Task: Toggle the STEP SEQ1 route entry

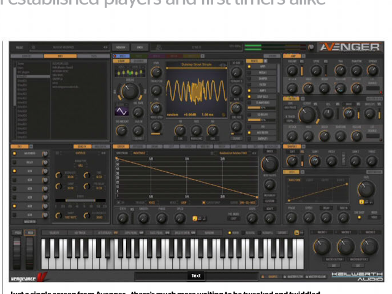Action: pyautogui.click(x=249, y=97)
